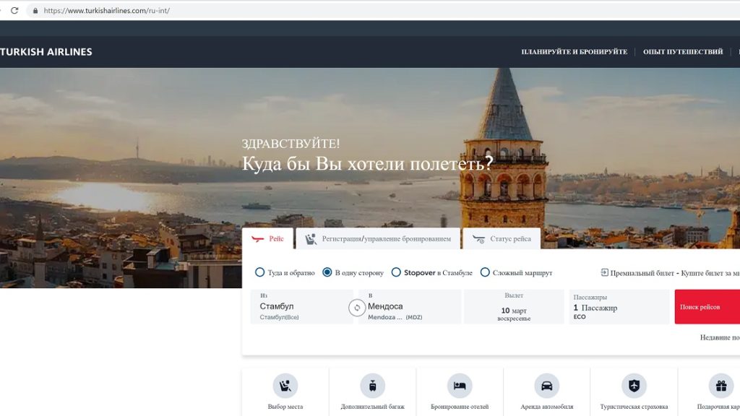Select the multi-city option (Сложный маршрут)
The height and width of the screenshot is (416, 740).
point(485,272)
